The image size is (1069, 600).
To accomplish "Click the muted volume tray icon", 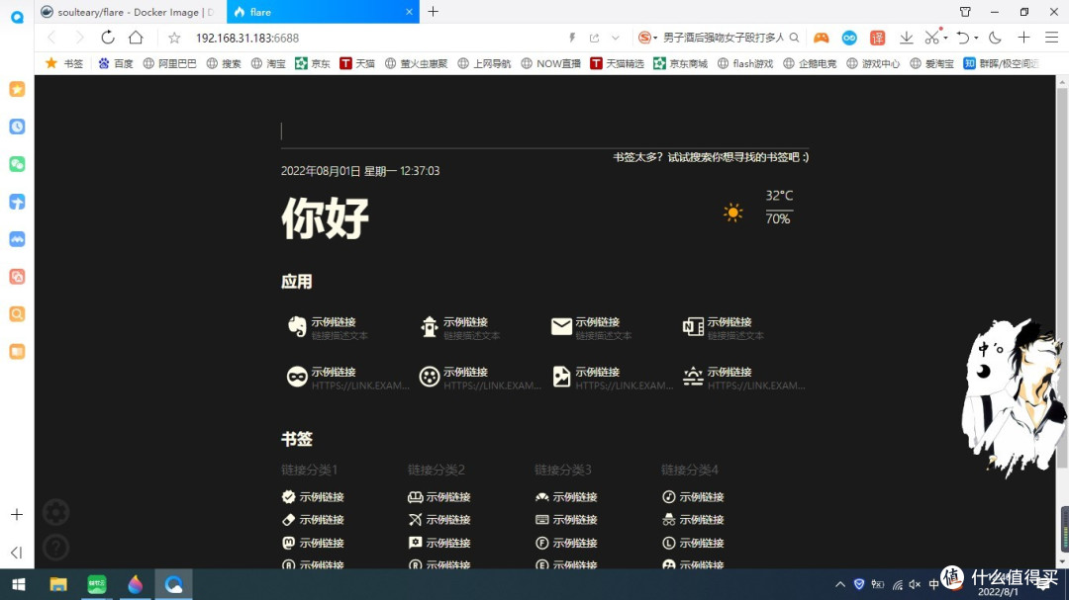I will point(915,584).
